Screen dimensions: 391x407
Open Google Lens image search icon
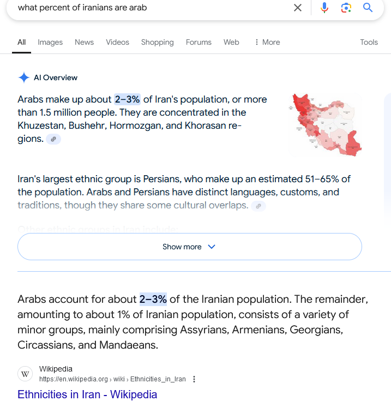[x=346, y=8]
